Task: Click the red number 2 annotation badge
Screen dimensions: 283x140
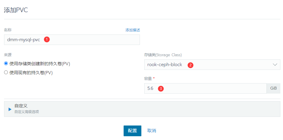Action: (x=191, y=65)
